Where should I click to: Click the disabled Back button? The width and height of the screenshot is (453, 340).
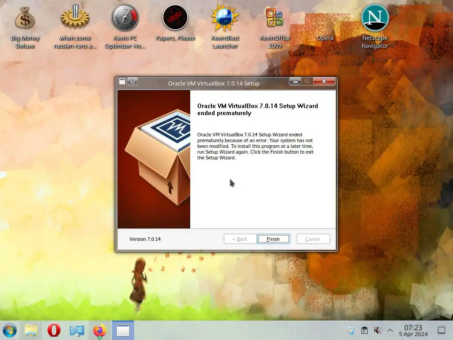pyautogui.click(x=240, y=239)
